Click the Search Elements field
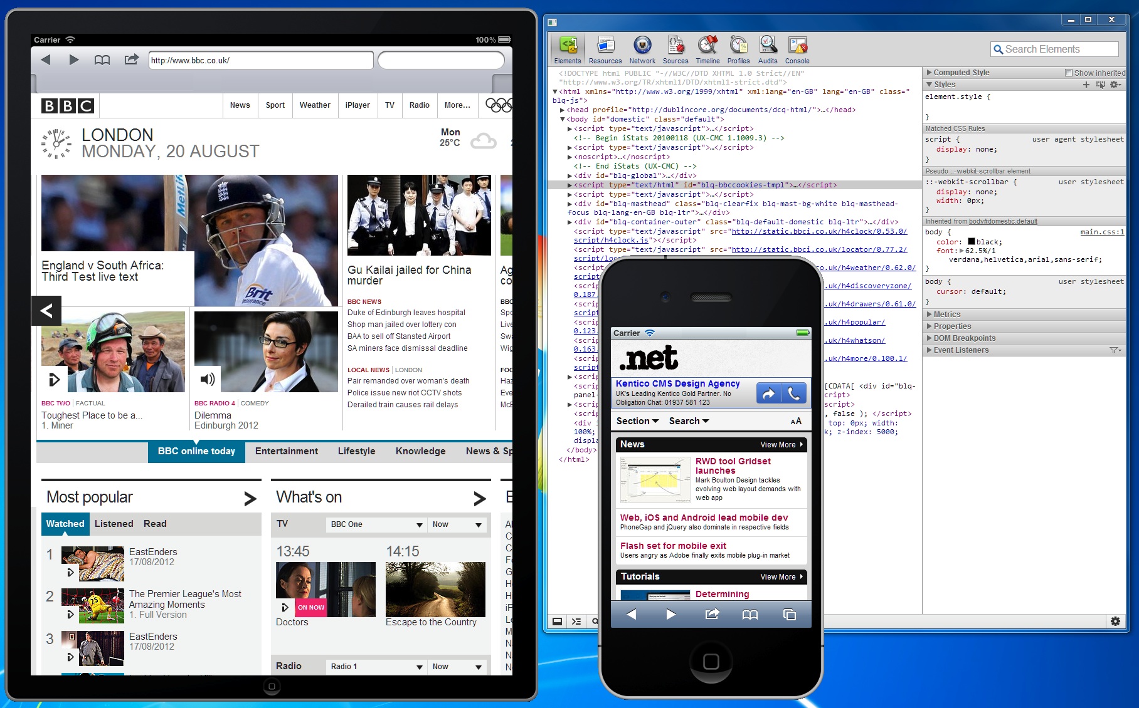 click(x=1055, y=49)
